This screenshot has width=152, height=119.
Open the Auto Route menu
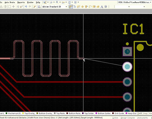coord(10,2)
